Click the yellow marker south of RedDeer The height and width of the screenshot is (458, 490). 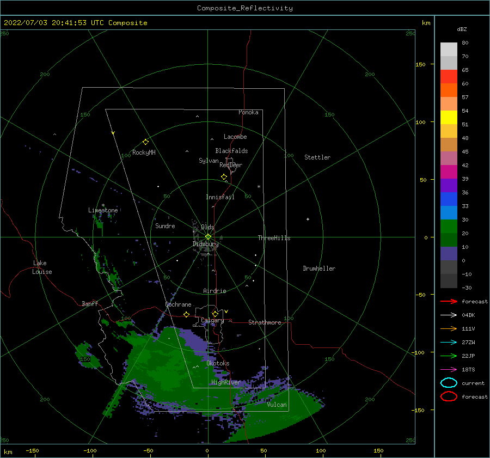[224, 177]
